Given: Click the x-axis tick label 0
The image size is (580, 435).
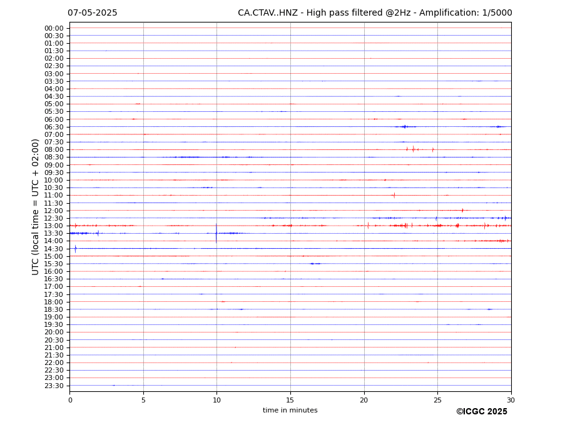Looking at the screenshot, I should click(x=70, y=400).
